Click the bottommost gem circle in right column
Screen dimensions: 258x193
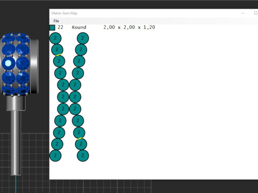[83, 155]
